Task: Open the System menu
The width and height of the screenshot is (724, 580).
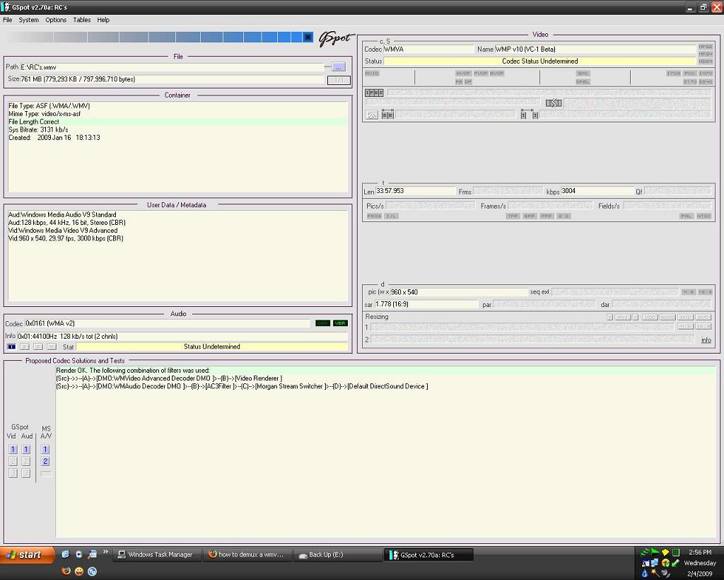Action: 28,20
